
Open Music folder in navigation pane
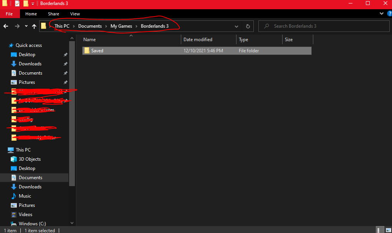(25, 196)
